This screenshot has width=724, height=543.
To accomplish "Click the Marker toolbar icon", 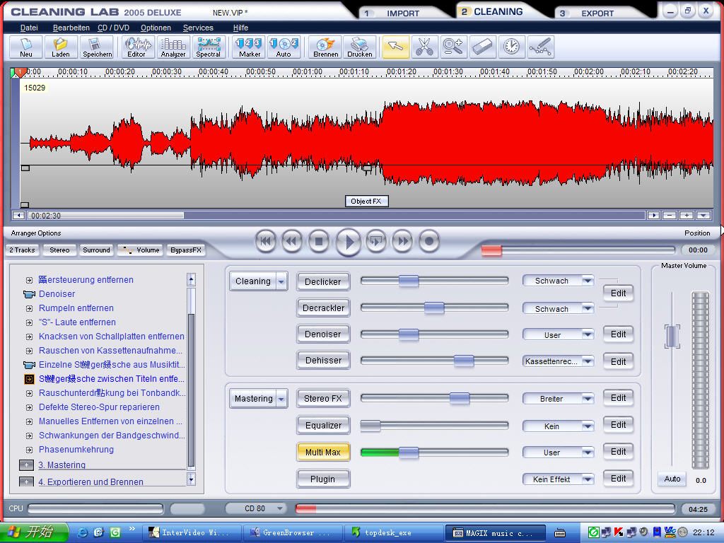I will [250, 47].
